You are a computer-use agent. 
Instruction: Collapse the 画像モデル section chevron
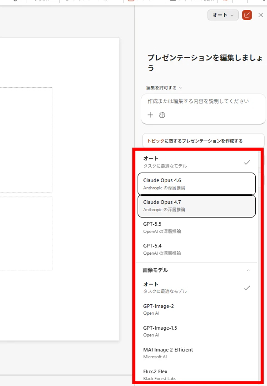[248, 270]
